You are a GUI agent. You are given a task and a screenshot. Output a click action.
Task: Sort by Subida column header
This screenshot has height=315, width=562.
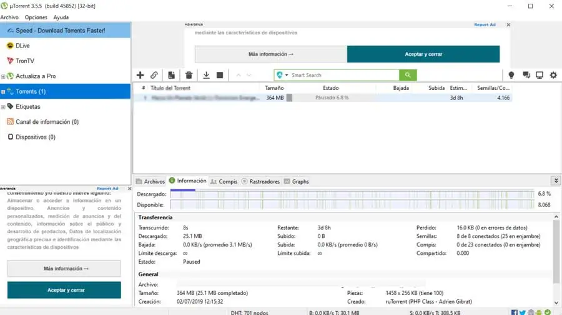(x=436, y=88)
